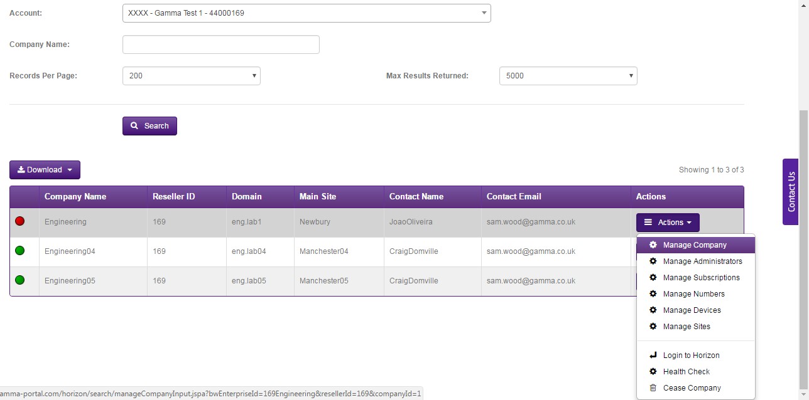The height and width of the screenshot is (400, 809).
Task: Click the gear icon beside Manage Numbers
Action: pyautogui.click(x=653, y=294)
